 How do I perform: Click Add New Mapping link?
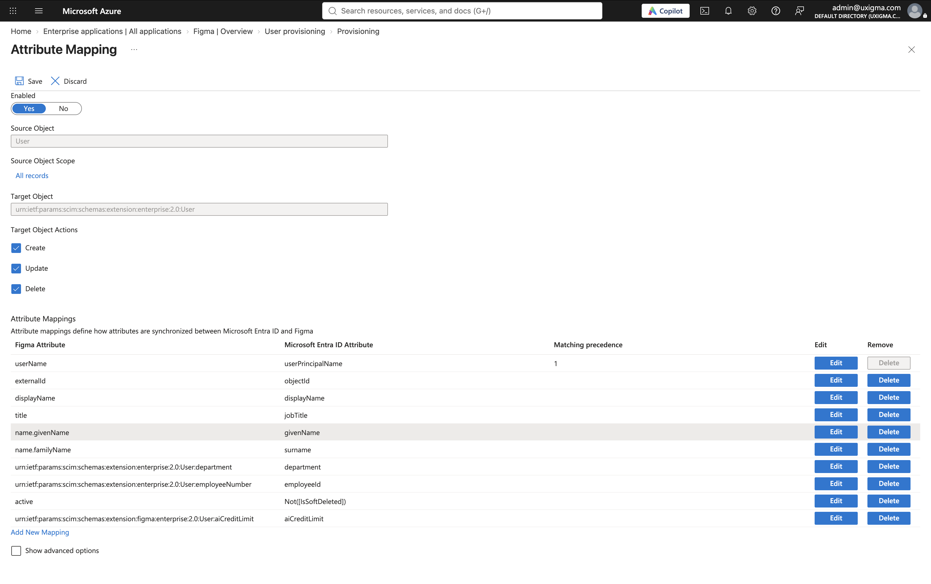[x=40, y=532]
